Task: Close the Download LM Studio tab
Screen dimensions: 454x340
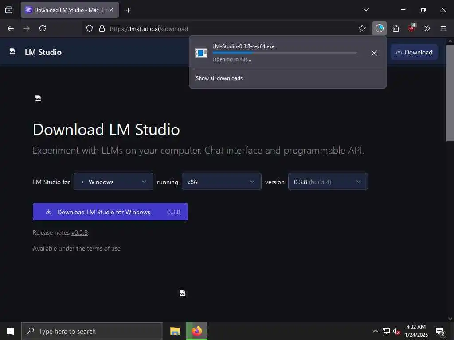Action: [x=111, y=10]
